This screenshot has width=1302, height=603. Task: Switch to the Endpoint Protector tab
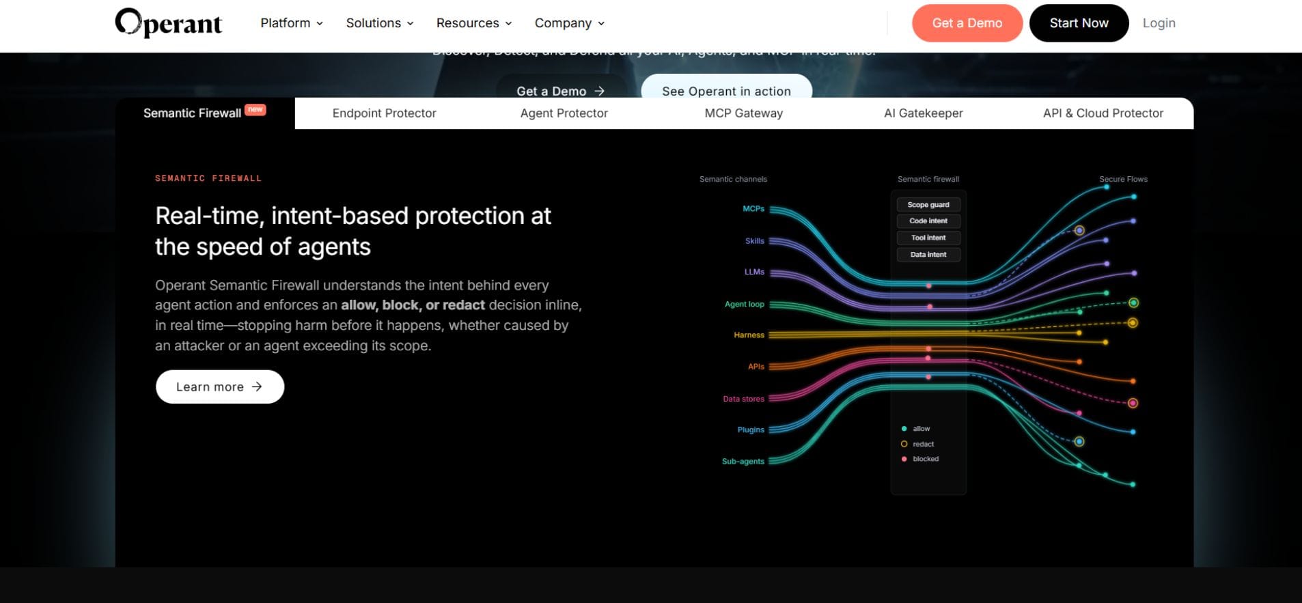click(x=385, y=113)
